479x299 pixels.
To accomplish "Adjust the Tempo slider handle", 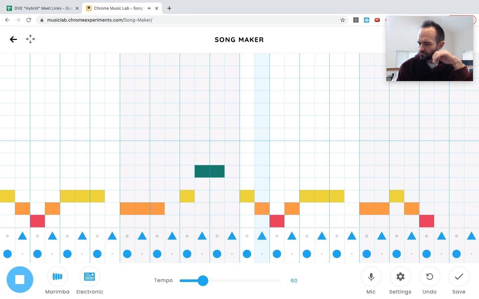I will tap(203, 280).
